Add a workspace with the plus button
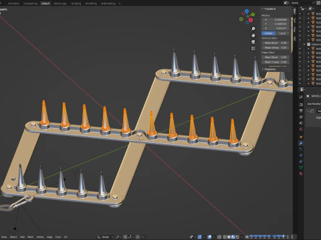Viewport: 321px width, 240px height. click(x=120, y=3)
